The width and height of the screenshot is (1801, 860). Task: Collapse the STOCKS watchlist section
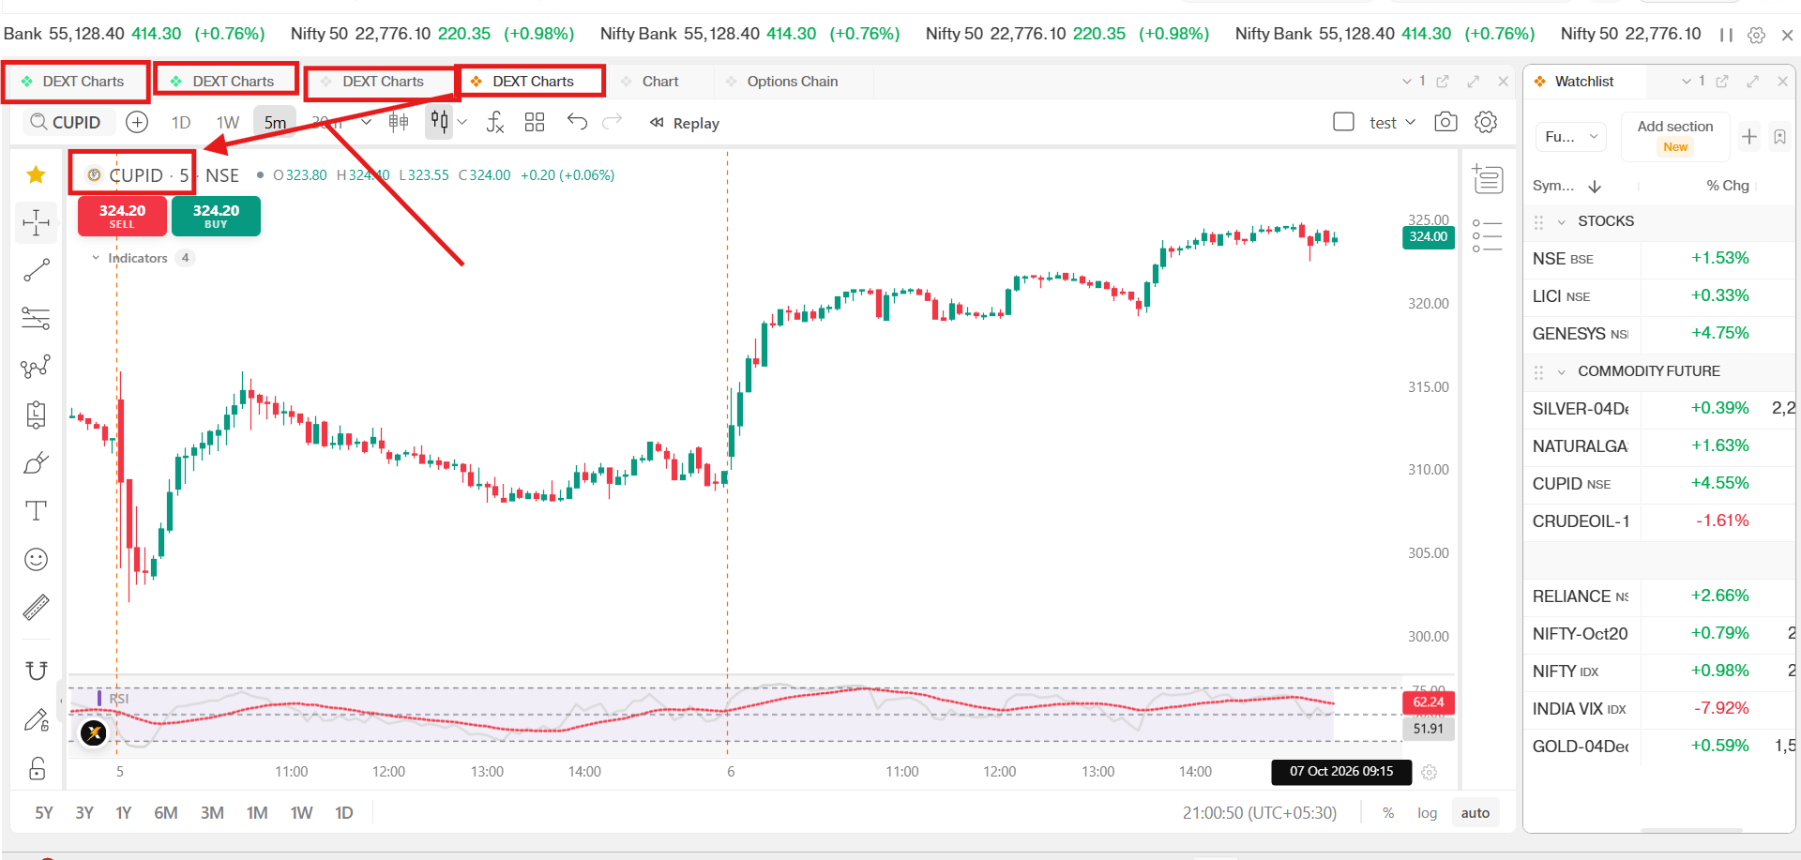click(x=1562, y=222)
